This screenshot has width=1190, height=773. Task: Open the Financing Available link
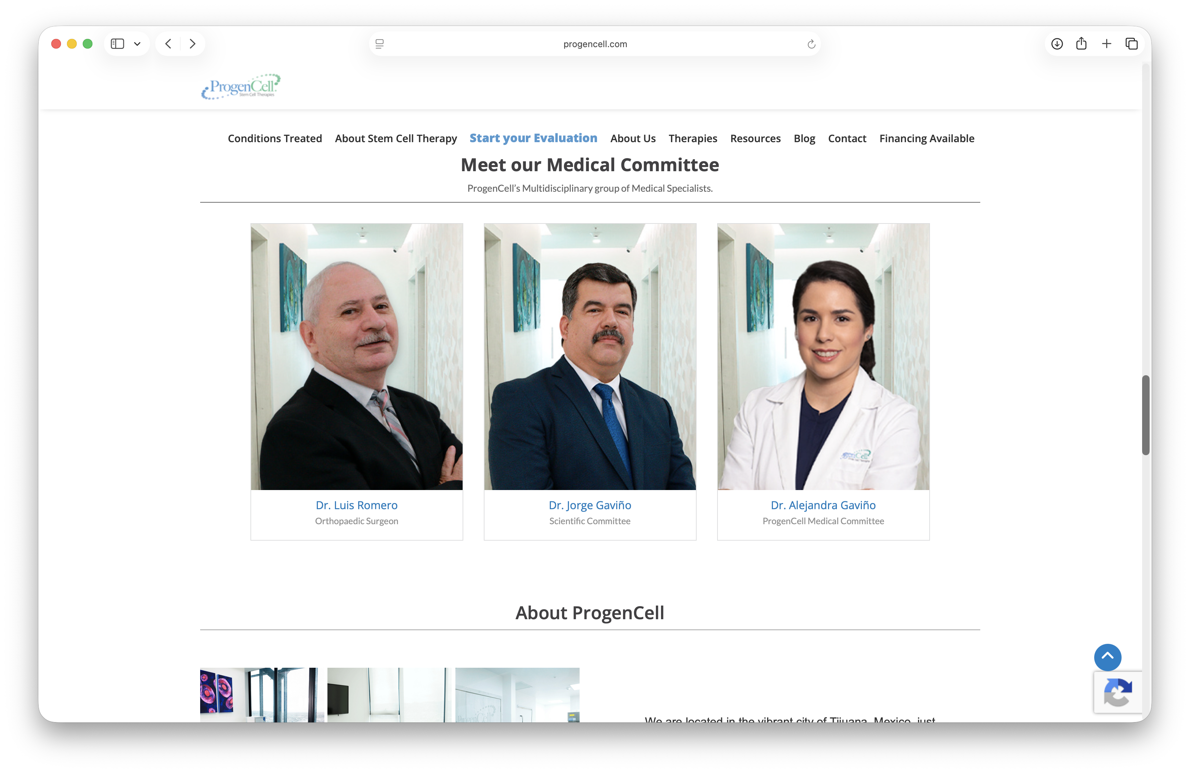pyautogui.click(x=927, y=138)
